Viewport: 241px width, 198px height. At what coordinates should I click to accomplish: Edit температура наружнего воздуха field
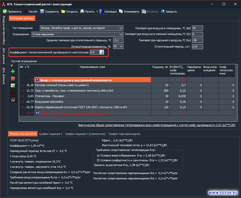(197, 40)
